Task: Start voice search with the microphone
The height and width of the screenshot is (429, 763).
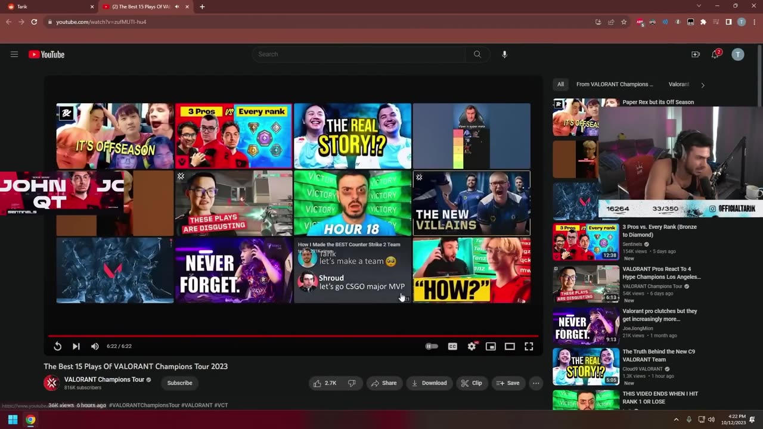Action: (x=504, y=54)
